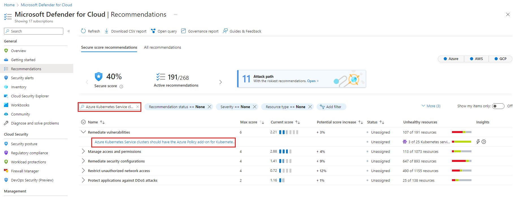Toggle the Azure environment filter
This screenshot has width=513, height=197.
[451, 59]
